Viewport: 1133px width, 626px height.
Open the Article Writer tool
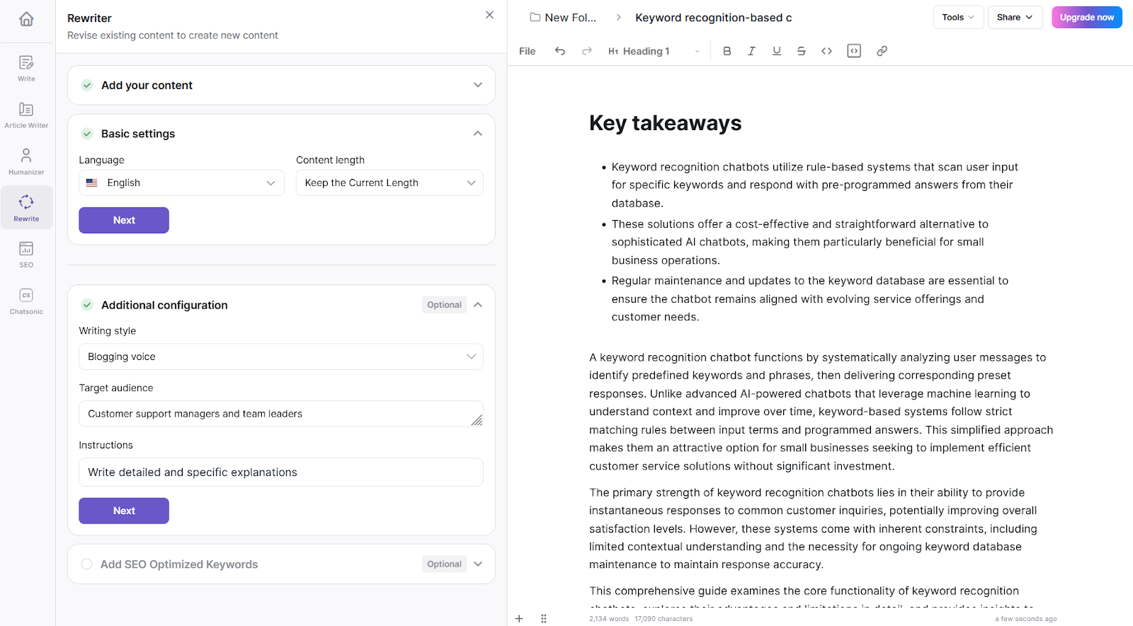point(26,115)
